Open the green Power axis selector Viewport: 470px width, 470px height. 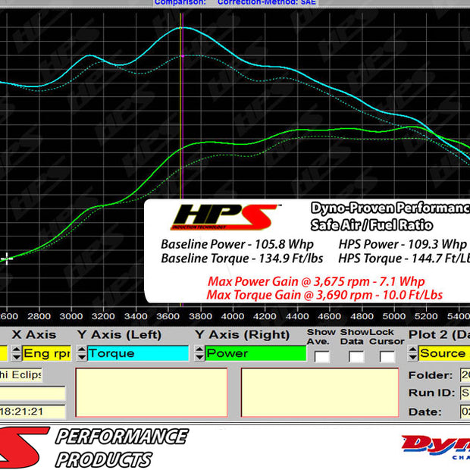[x=255, y=353]
